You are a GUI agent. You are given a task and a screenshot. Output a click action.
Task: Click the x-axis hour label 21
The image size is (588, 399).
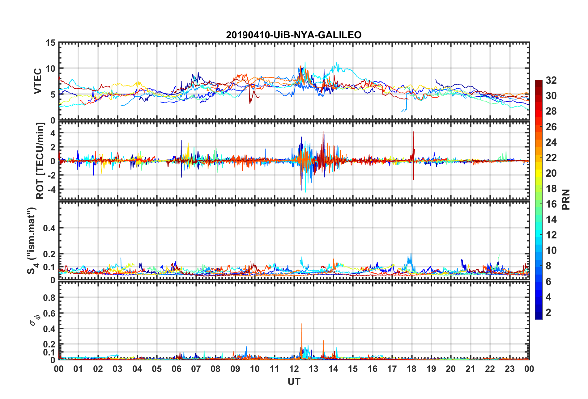pyautogui.click(x=470, y=369)
